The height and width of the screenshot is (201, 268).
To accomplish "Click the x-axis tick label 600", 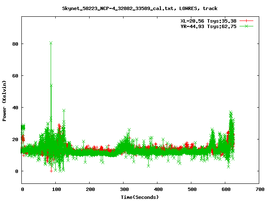I will [x=226, y=189].
